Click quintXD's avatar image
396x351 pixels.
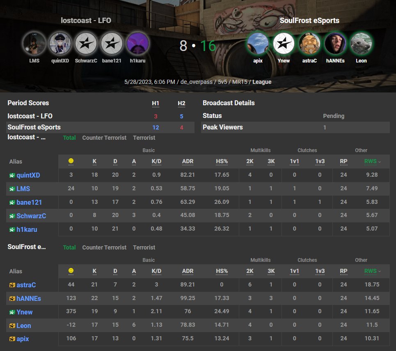tap(60, 43)
